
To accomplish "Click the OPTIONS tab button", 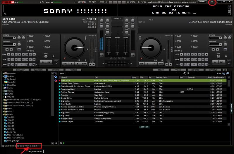I will (213, 70).
